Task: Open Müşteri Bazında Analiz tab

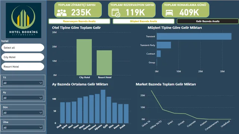Action: pyautogui.click(x=143, y=21)
